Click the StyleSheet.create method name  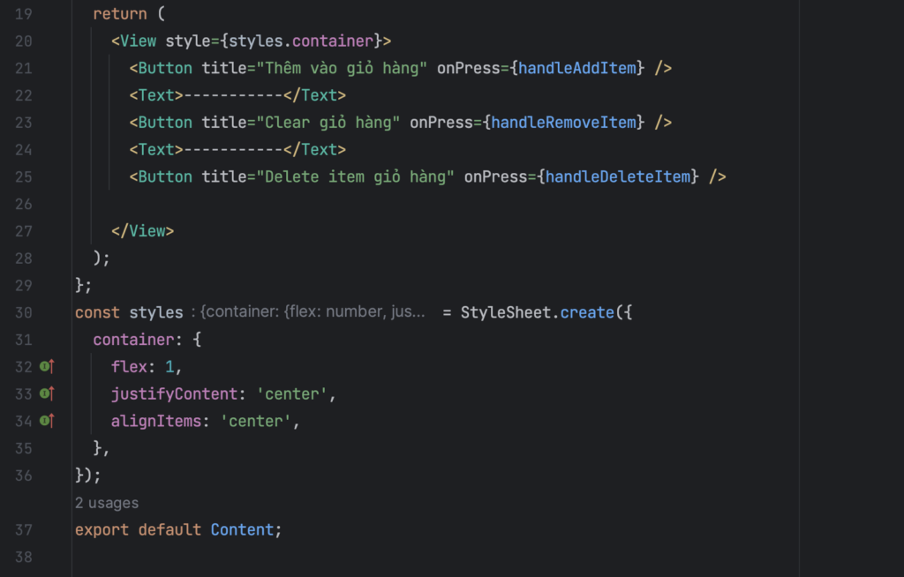[x=587, y=312]
